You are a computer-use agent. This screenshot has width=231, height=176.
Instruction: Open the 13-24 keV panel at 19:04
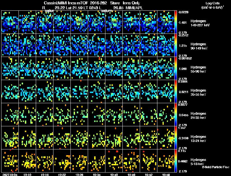pos(10,138)
